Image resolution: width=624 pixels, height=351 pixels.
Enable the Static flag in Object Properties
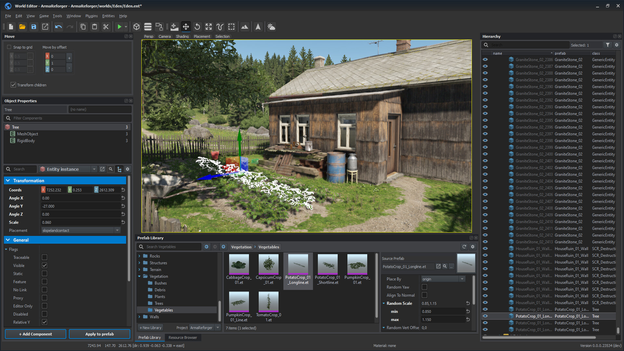coord(44,273)
